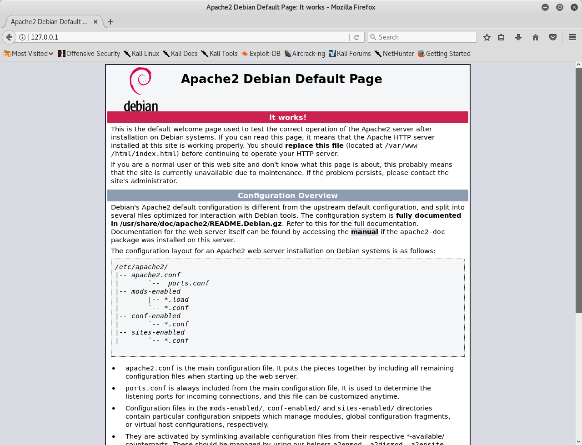
Task: Show site information icon in address bar
Action: [22, 37]
